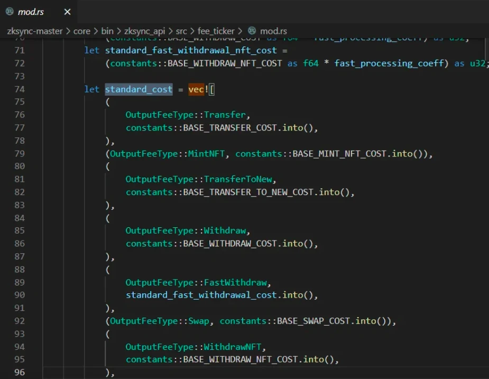Click the Rust file icon in mod.rs tab
This screenshot has height=379, width=489.
point(10,11)
